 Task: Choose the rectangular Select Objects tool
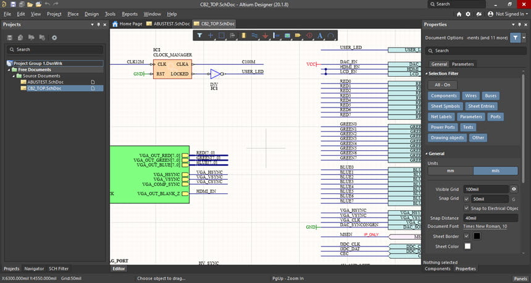pos(222,35)
